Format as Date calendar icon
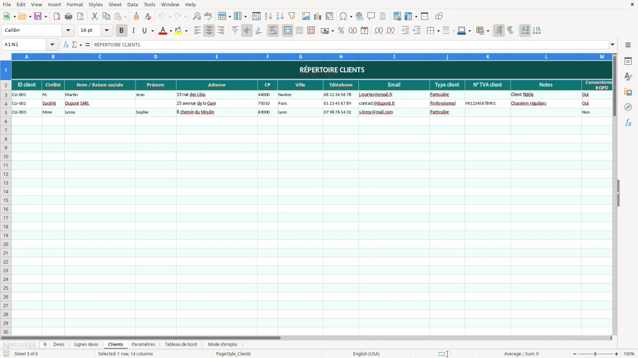The image size is (638, 358). 364,31
